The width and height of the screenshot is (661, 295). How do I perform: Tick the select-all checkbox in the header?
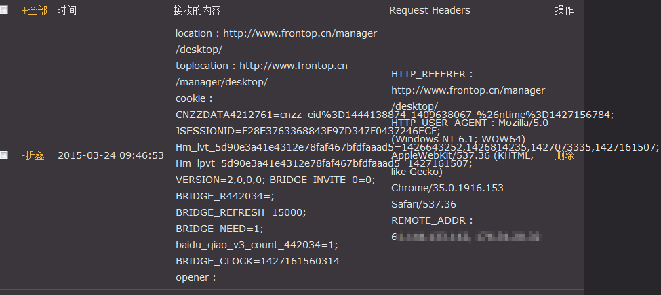(x=4, y=10)
